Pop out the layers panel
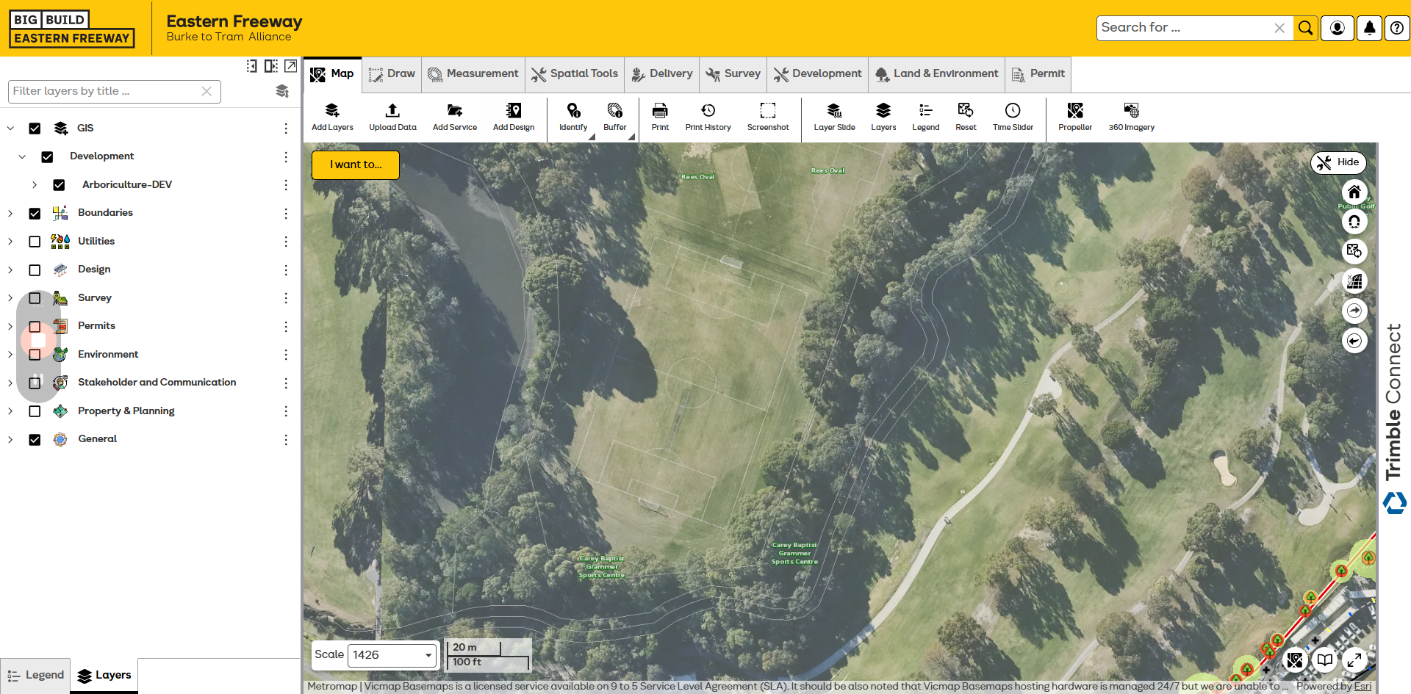 point(291,66)
